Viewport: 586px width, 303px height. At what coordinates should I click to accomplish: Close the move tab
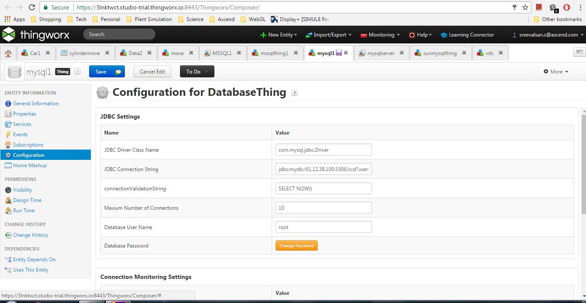point(191,53)
